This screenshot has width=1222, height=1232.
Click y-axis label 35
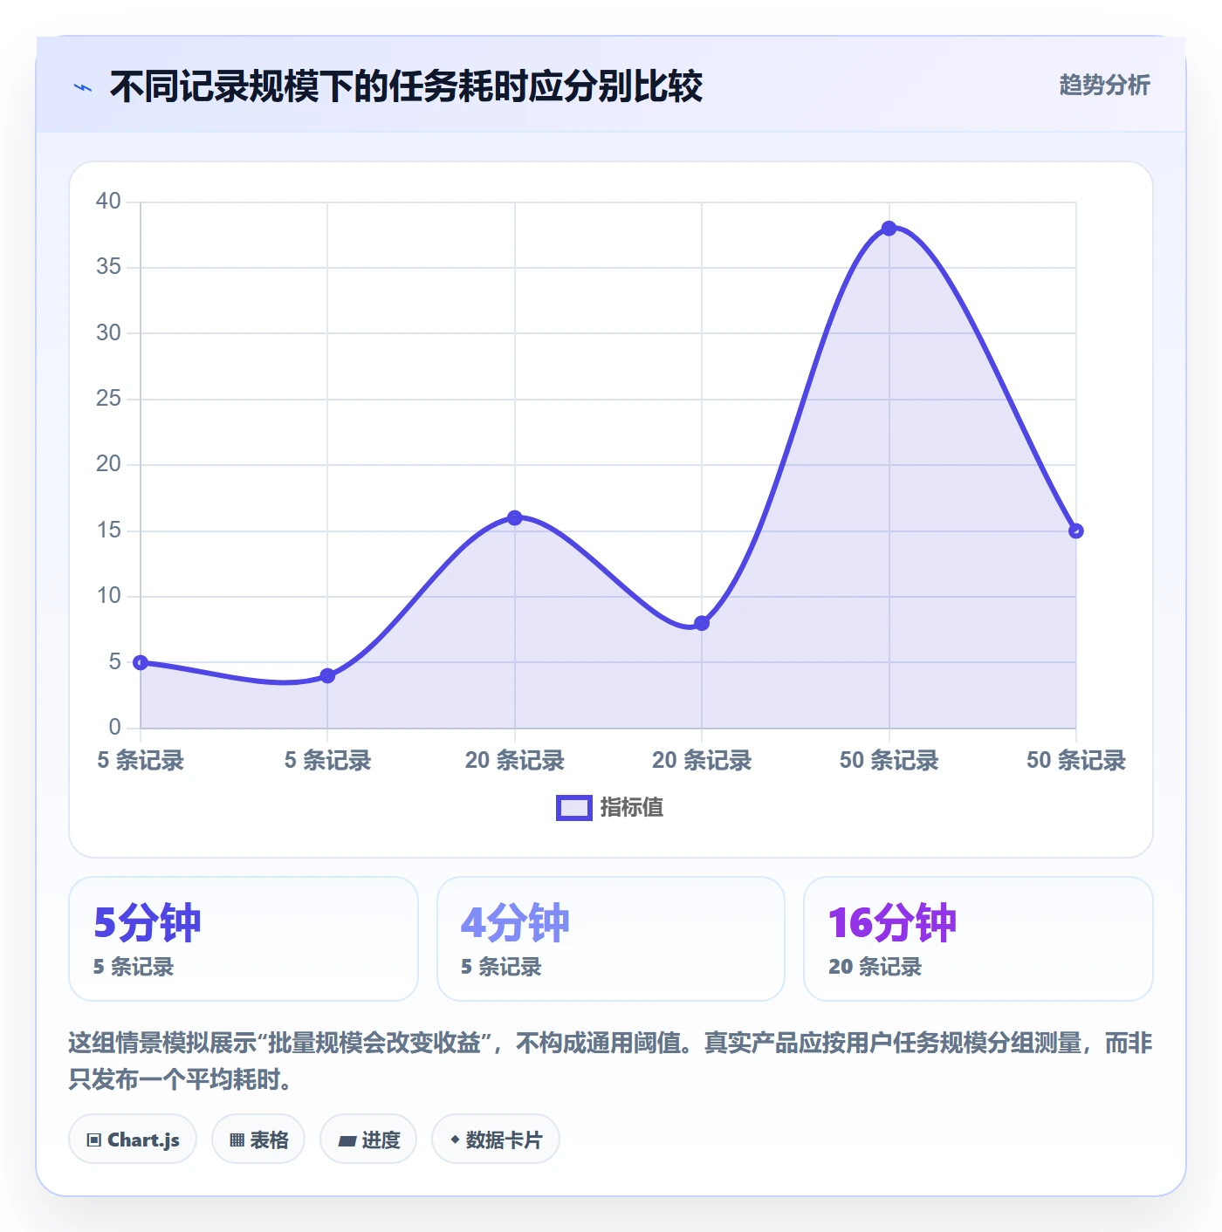(x=108, y=267)
